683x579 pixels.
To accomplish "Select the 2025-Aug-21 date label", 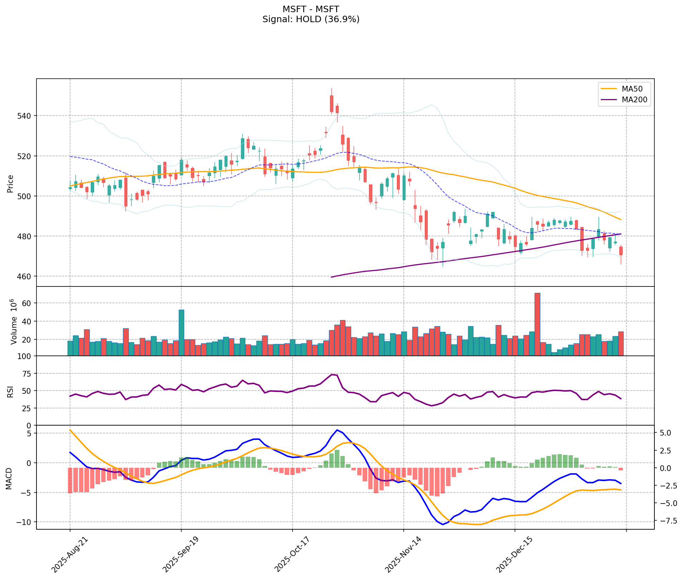I will point(70,555).
